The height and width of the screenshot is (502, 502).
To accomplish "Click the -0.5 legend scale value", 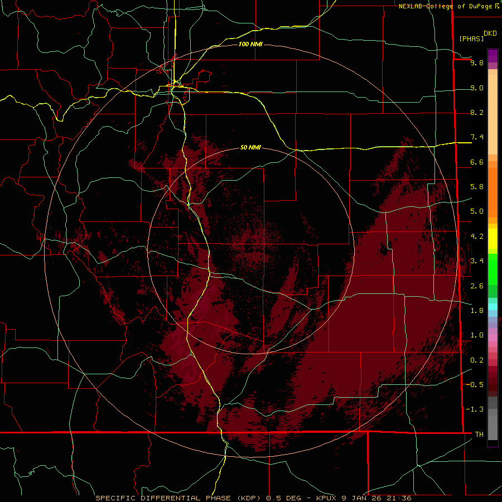I will coord(475,385).
